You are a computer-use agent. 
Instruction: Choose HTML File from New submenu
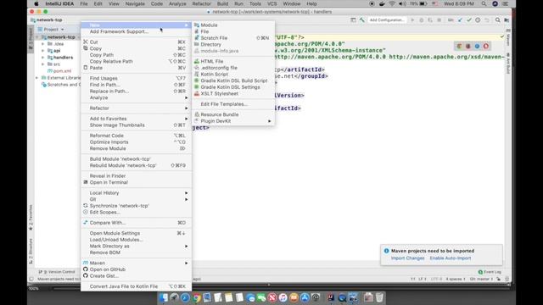point(233,61)
